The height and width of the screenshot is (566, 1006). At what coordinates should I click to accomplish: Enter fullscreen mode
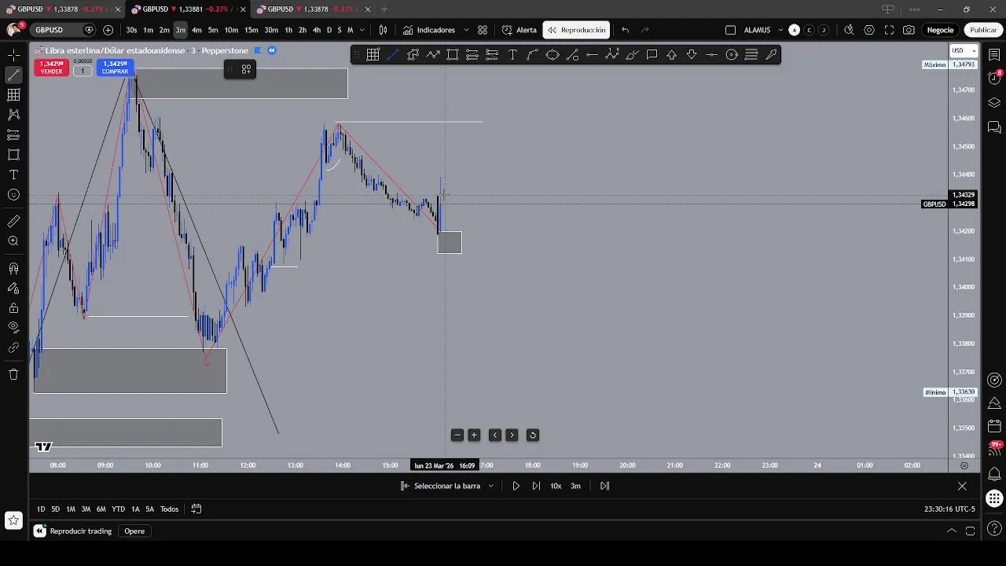coord(889,30)
